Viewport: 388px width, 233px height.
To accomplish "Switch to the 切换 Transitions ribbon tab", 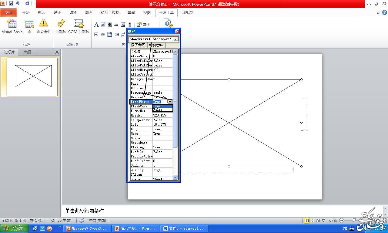I will (x=73, y=12).
